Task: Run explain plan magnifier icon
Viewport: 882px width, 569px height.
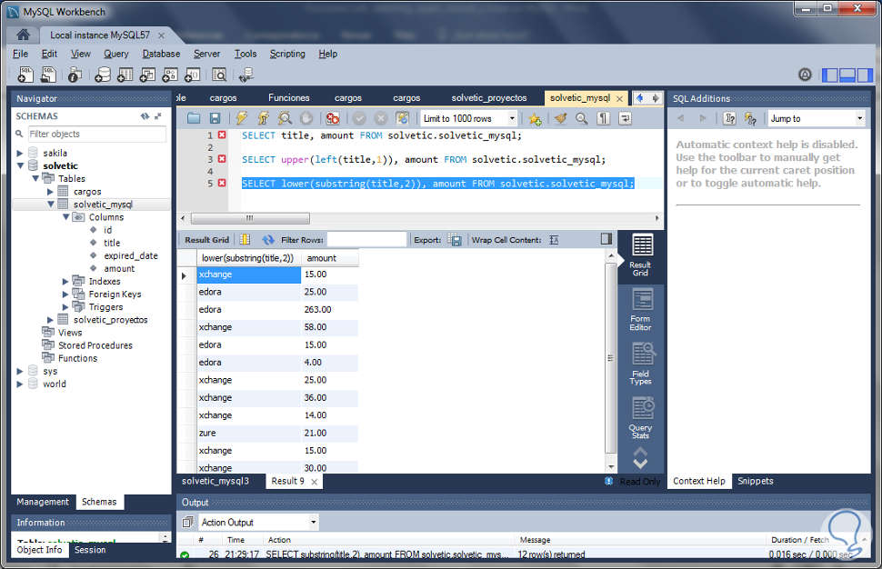Action: 285,118
